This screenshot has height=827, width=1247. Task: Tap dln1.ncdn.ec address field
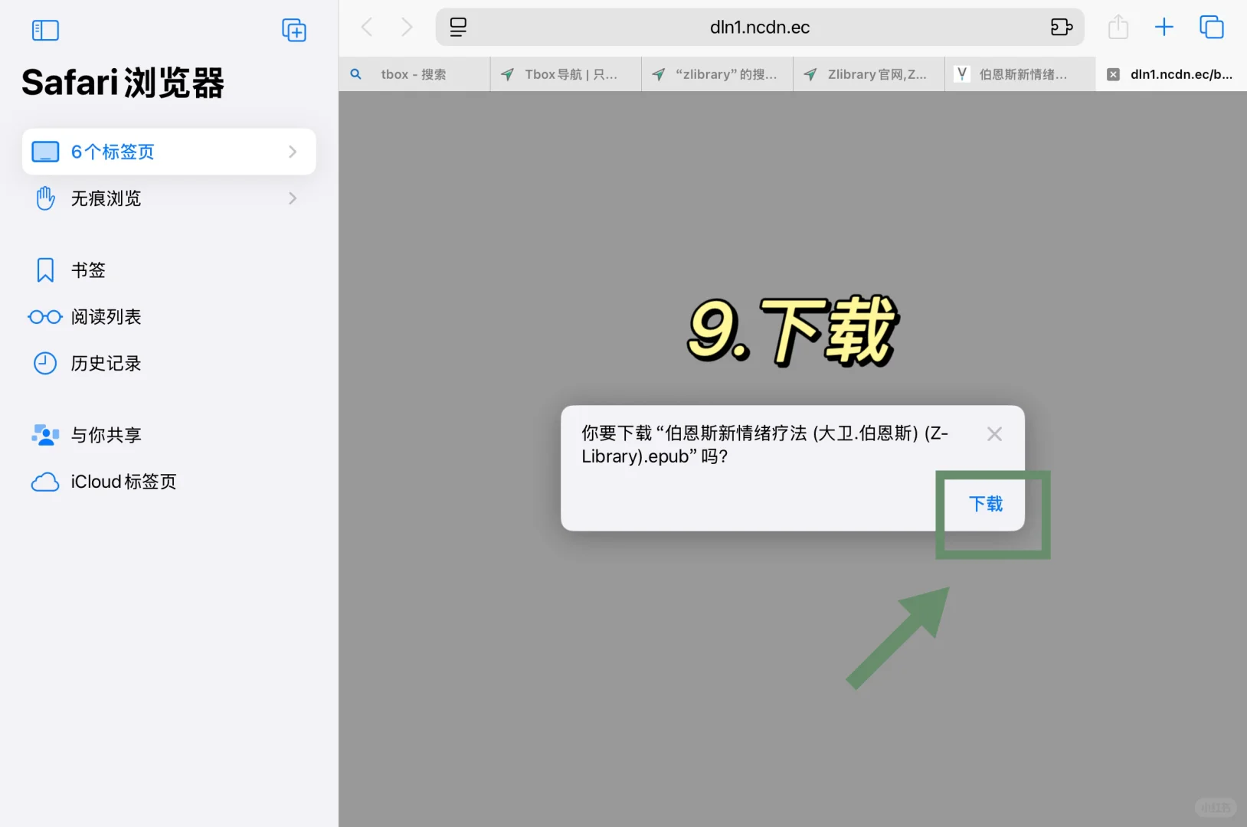pos(760,28)
